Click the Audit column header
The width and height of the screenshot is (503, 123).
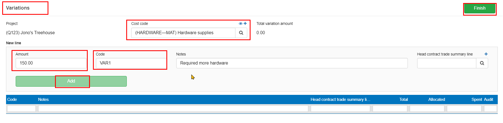(x=488, y=99)
